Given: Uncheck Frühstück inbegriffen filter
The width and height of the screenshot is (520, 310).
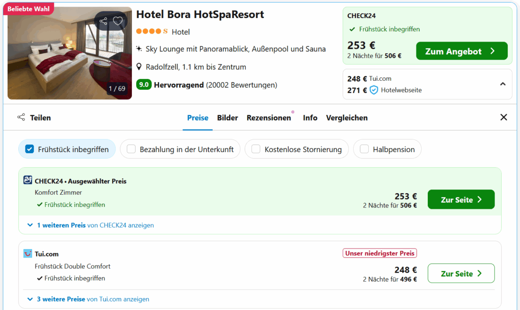Looking at the screenshot, I should [x=30, y=149].
